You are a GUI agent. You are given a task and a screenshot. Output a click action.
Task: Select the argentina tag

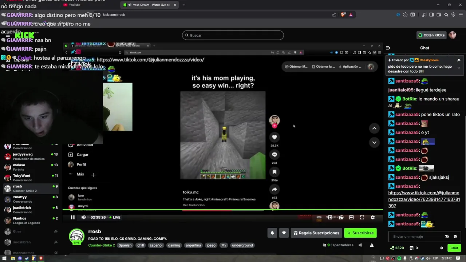193,245
